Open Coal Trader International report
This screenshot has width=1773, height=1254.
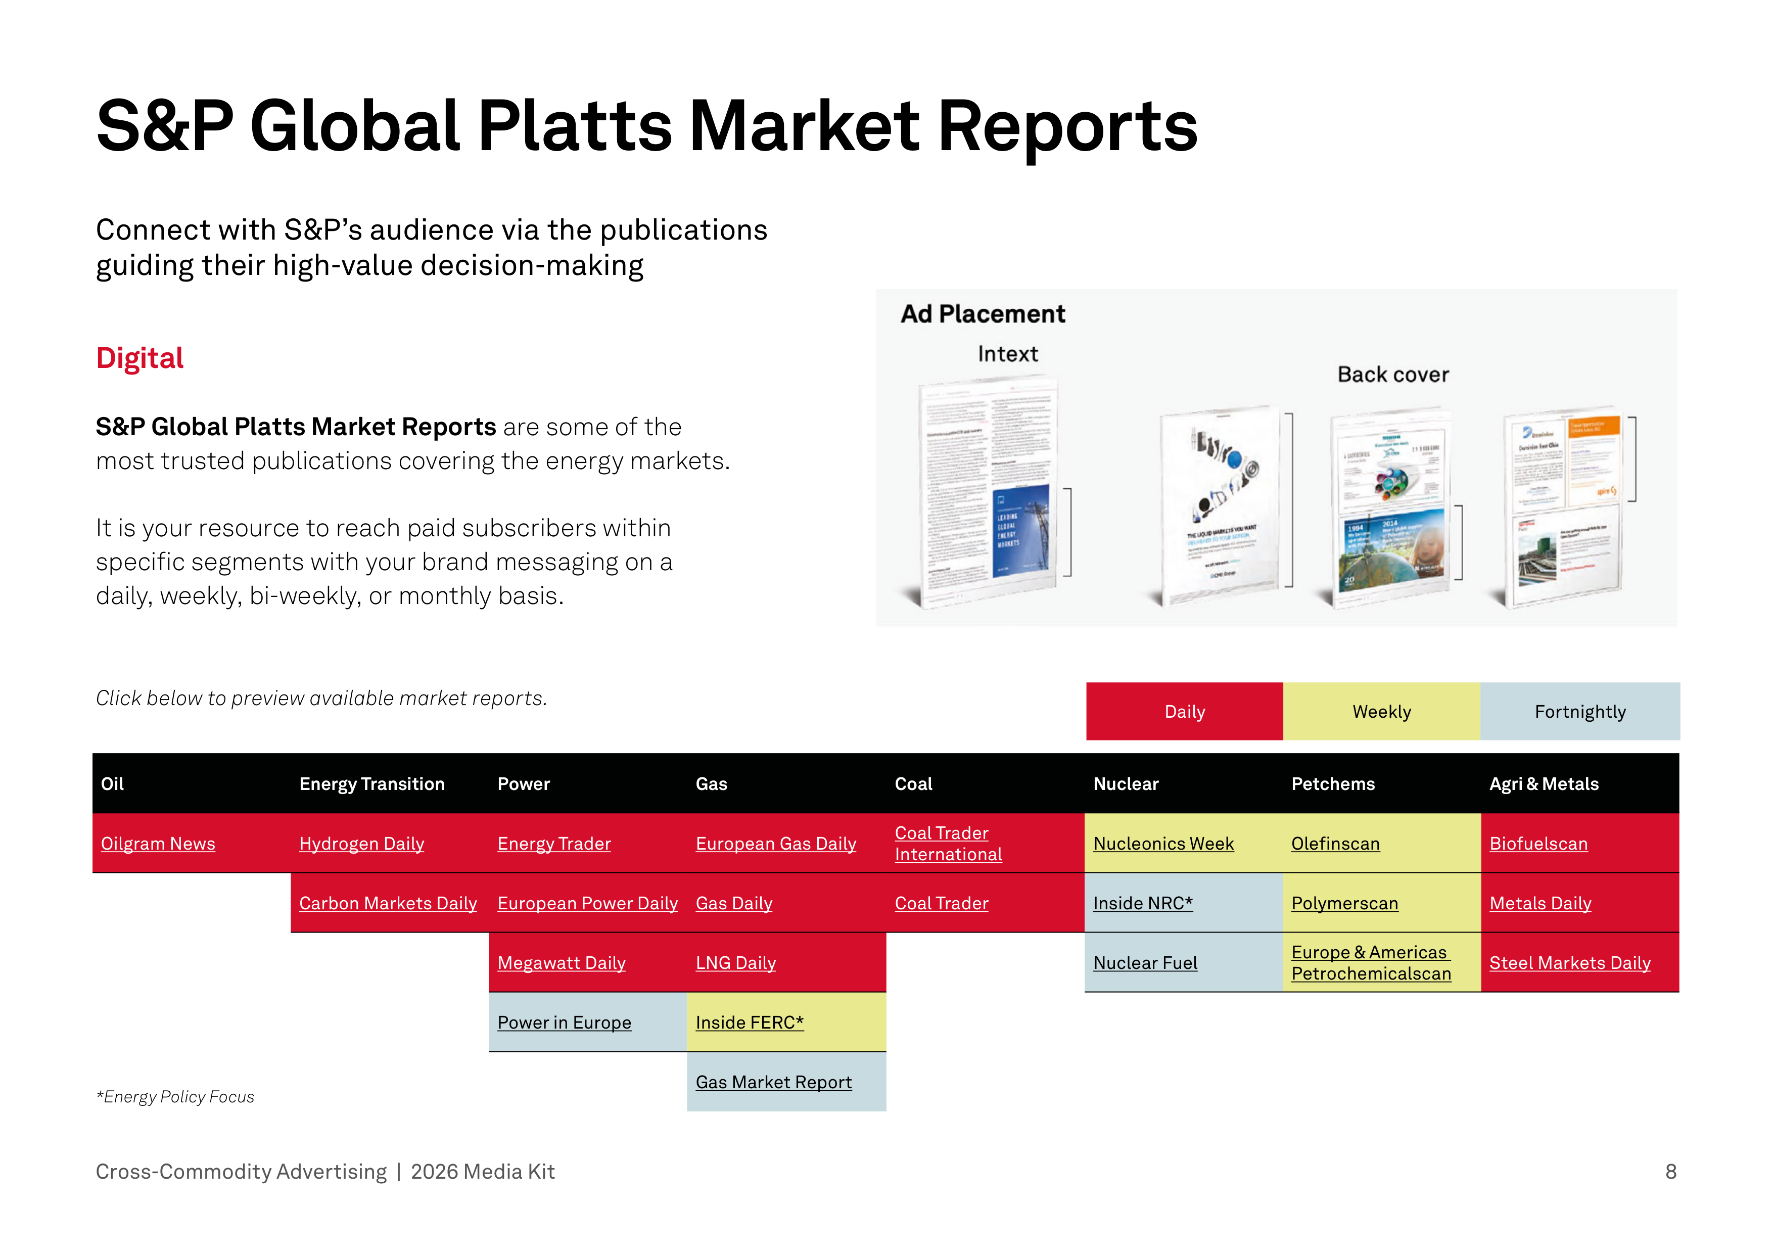tap(948, 843)
